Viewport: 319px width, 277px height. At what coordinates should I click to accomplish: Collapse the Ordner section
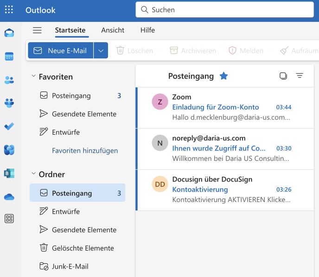coord(33,174)
